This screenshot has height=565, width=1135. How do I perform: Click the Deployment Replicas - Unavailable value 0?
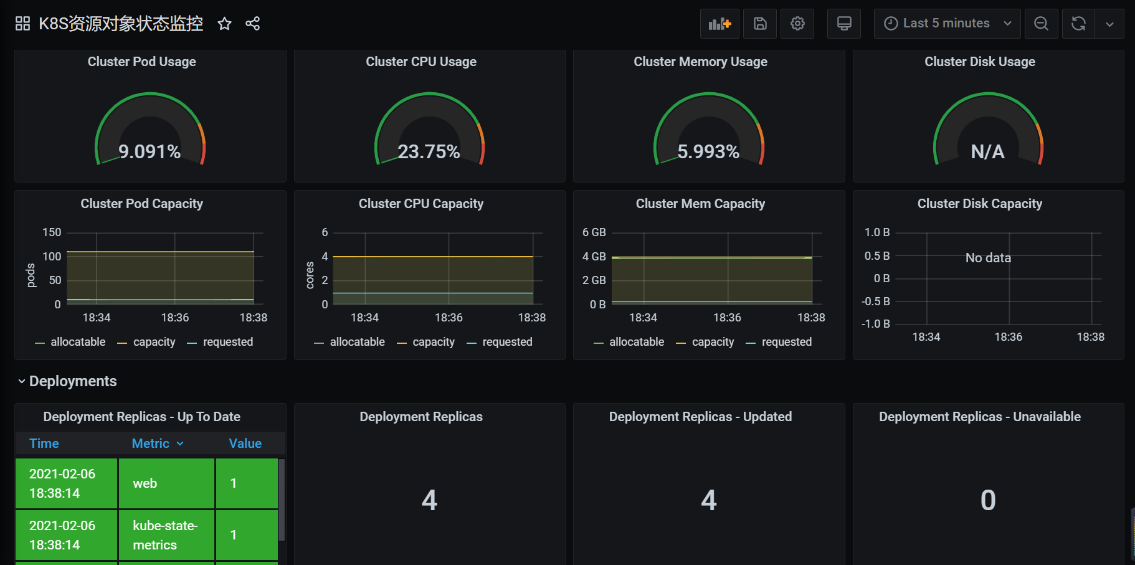click(x=988, y=500)
